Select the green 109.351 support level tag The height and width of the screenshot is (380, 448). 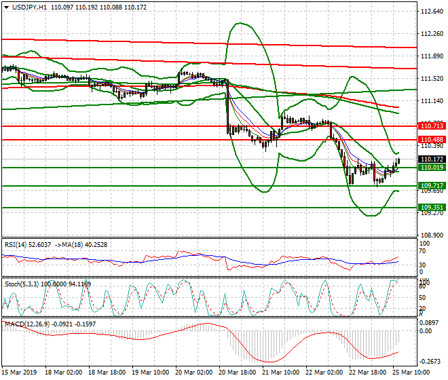pos(432,208)
